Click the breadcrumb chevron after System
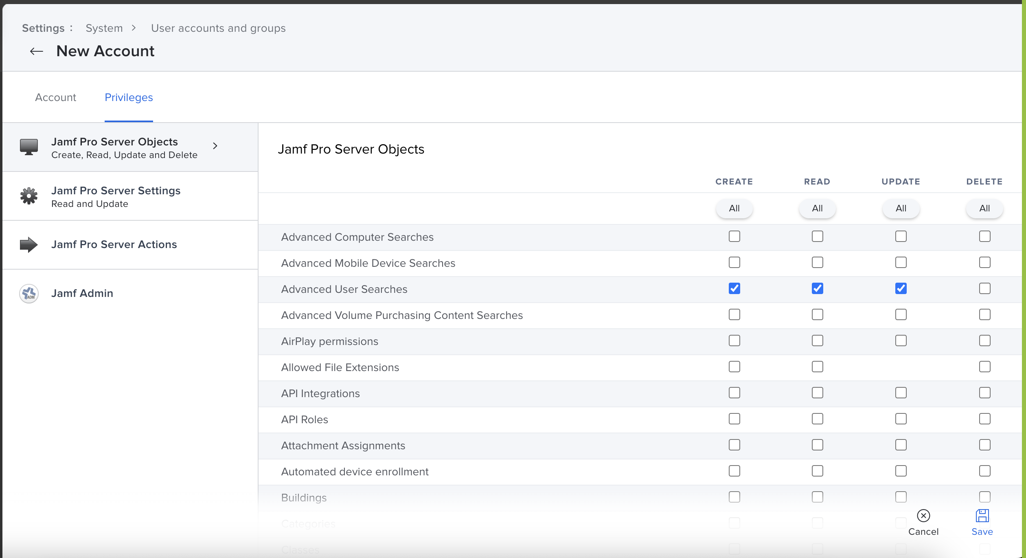This screenshot has width=1026, height=558. point(134,28)
